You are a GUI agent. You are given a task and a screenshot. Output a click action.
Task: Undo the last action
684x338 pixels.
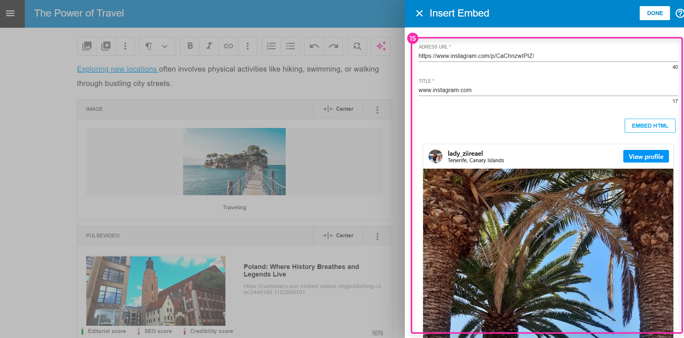pyautogui.click(x=314, y=46)
